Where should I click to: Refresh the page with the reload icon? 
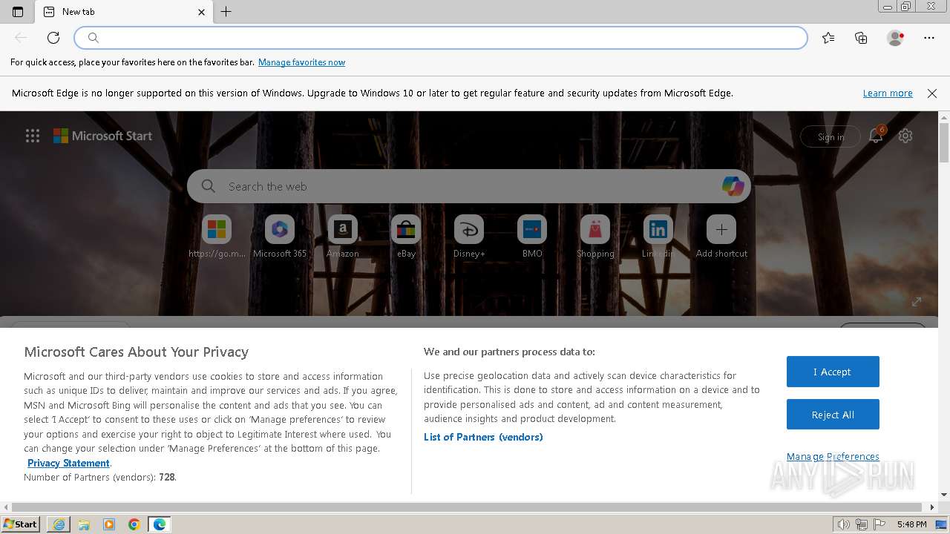coord(53,38)
